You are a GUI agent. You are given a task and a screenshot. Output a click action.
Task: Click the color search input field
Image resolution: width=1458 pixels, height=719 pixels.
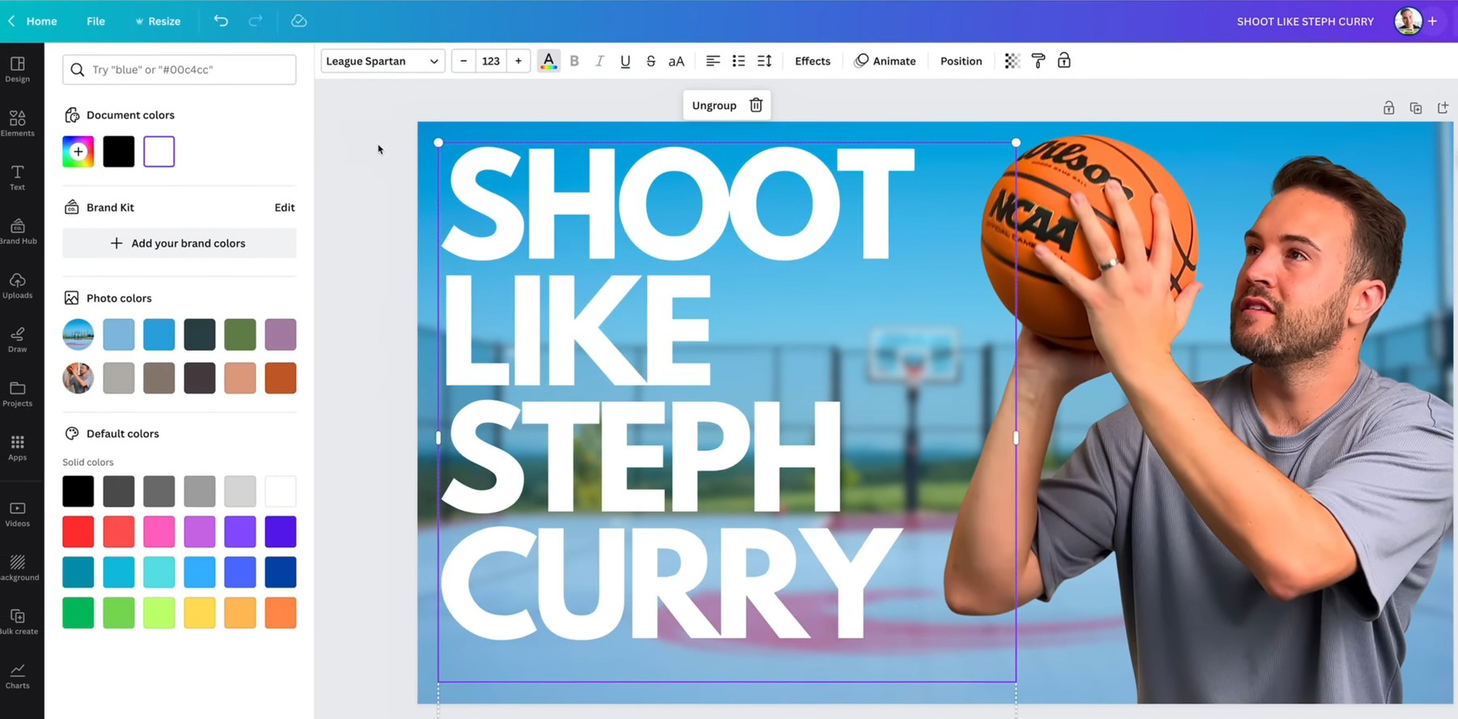tap(179, 70)
